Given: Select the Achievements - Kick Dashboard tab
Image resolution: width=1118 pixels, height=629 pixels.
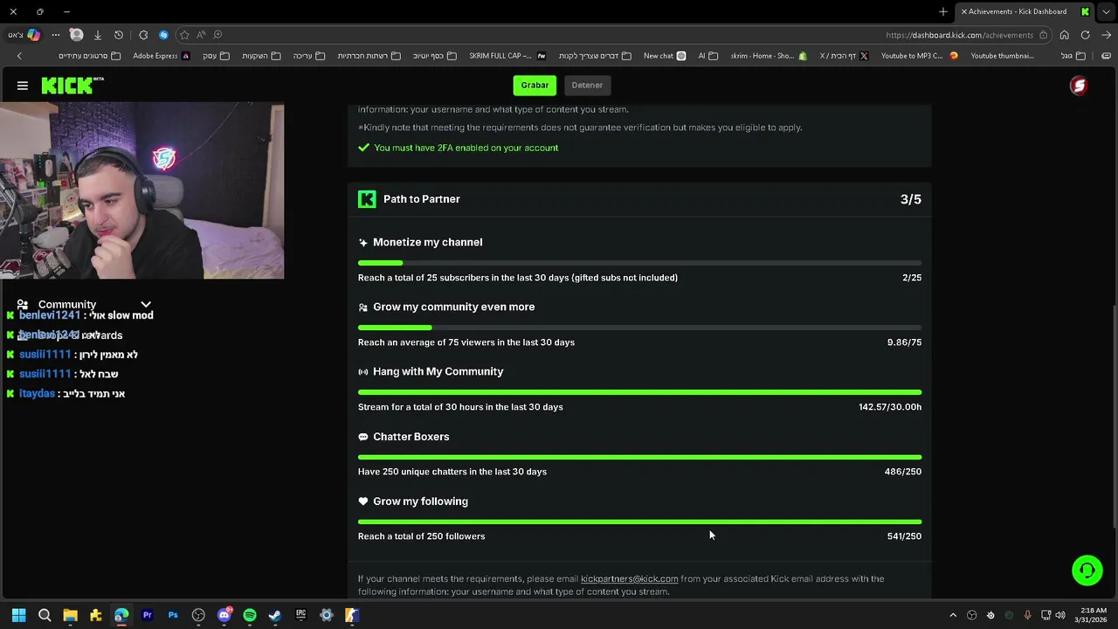Looking at the screenshot, I should coord(1025,11).
